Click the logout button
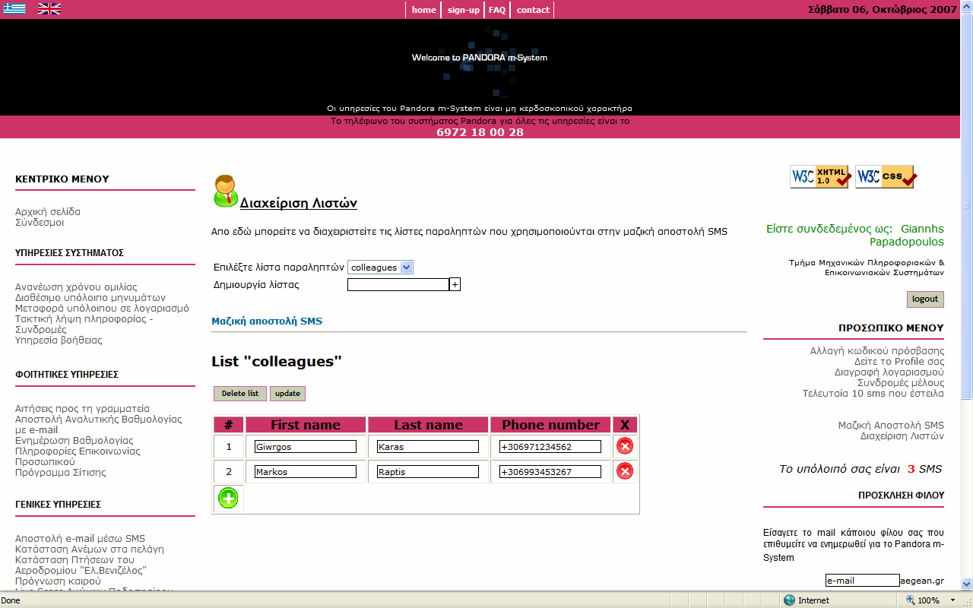973x608 pixels. (x=925, y=299)
